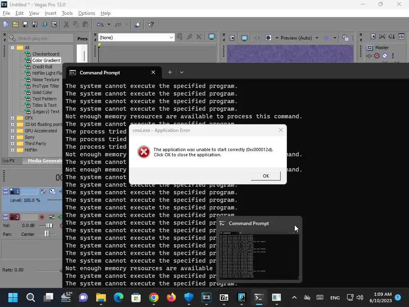Toggle audio track 2 invert phase
The width and height of the screenshot is (409, 307).
[52, 217]
